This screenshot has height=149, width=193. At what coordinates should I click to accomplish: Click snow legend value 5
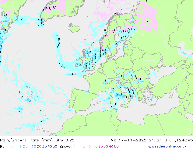(x=90, y=147)
